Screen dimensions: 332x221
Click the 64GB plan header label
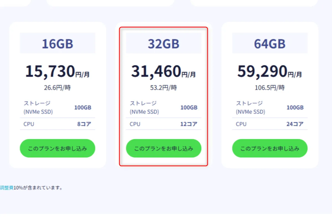pyautogui.click(x=269, y=43)
